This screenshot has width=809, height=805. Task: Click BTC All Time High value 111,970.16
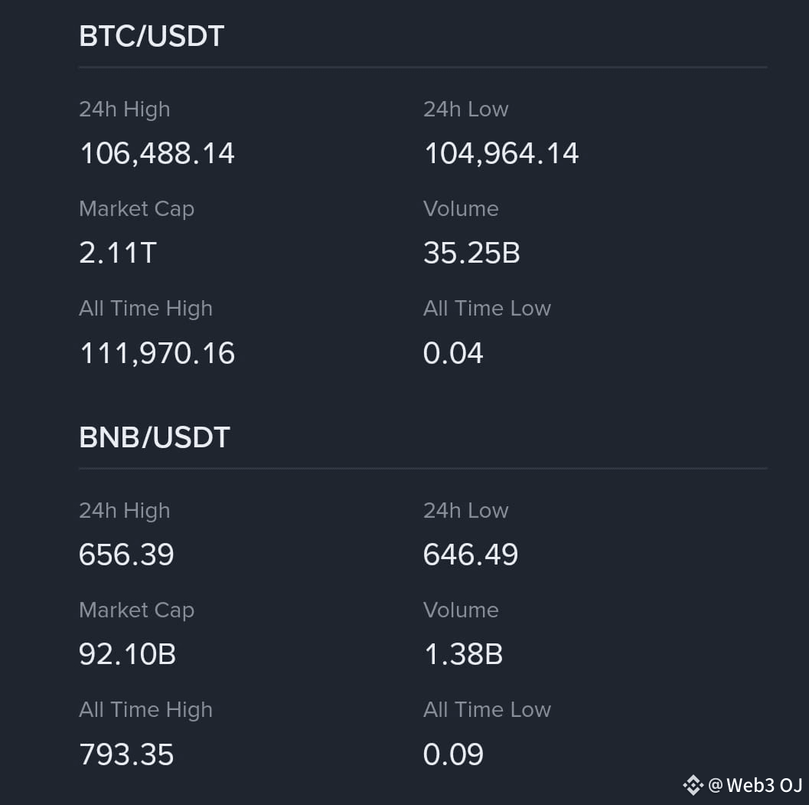click(x=158, y=353)
